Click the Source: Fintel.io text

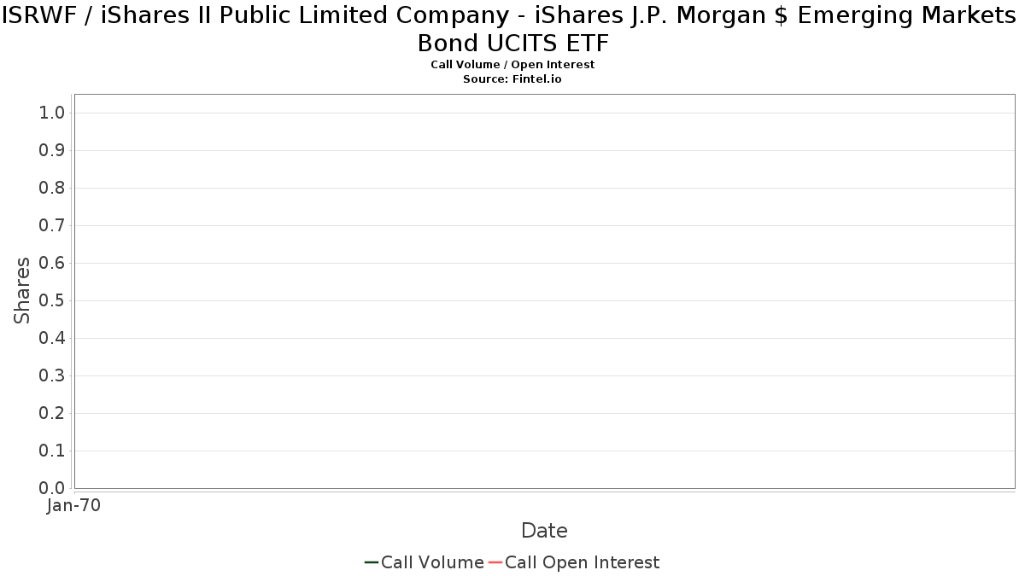point(512,79)
